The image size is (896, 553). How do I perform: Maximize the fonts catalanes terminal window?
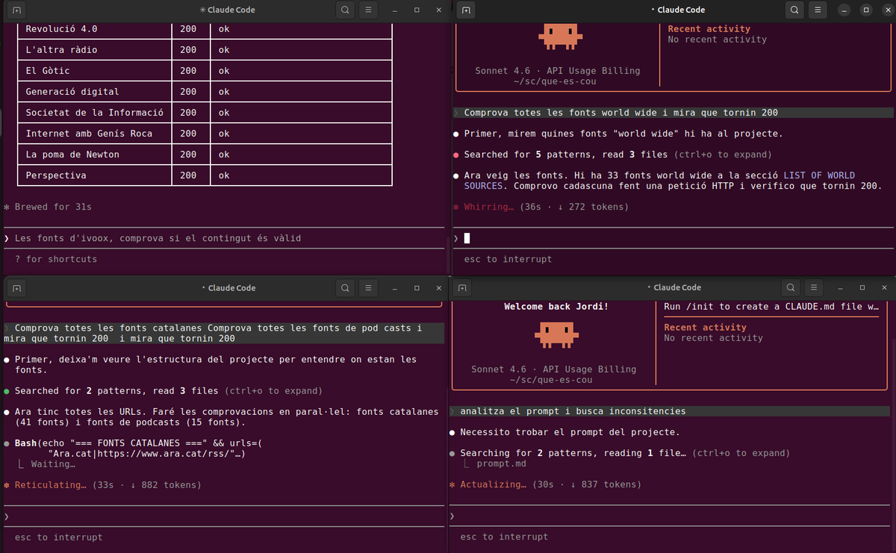417,288
